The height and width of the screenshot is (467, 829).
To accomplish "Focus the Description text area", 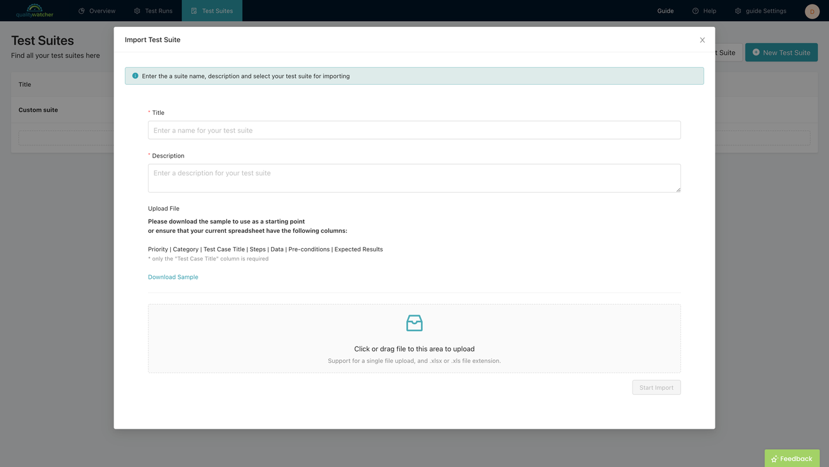I will click(414, 178).
